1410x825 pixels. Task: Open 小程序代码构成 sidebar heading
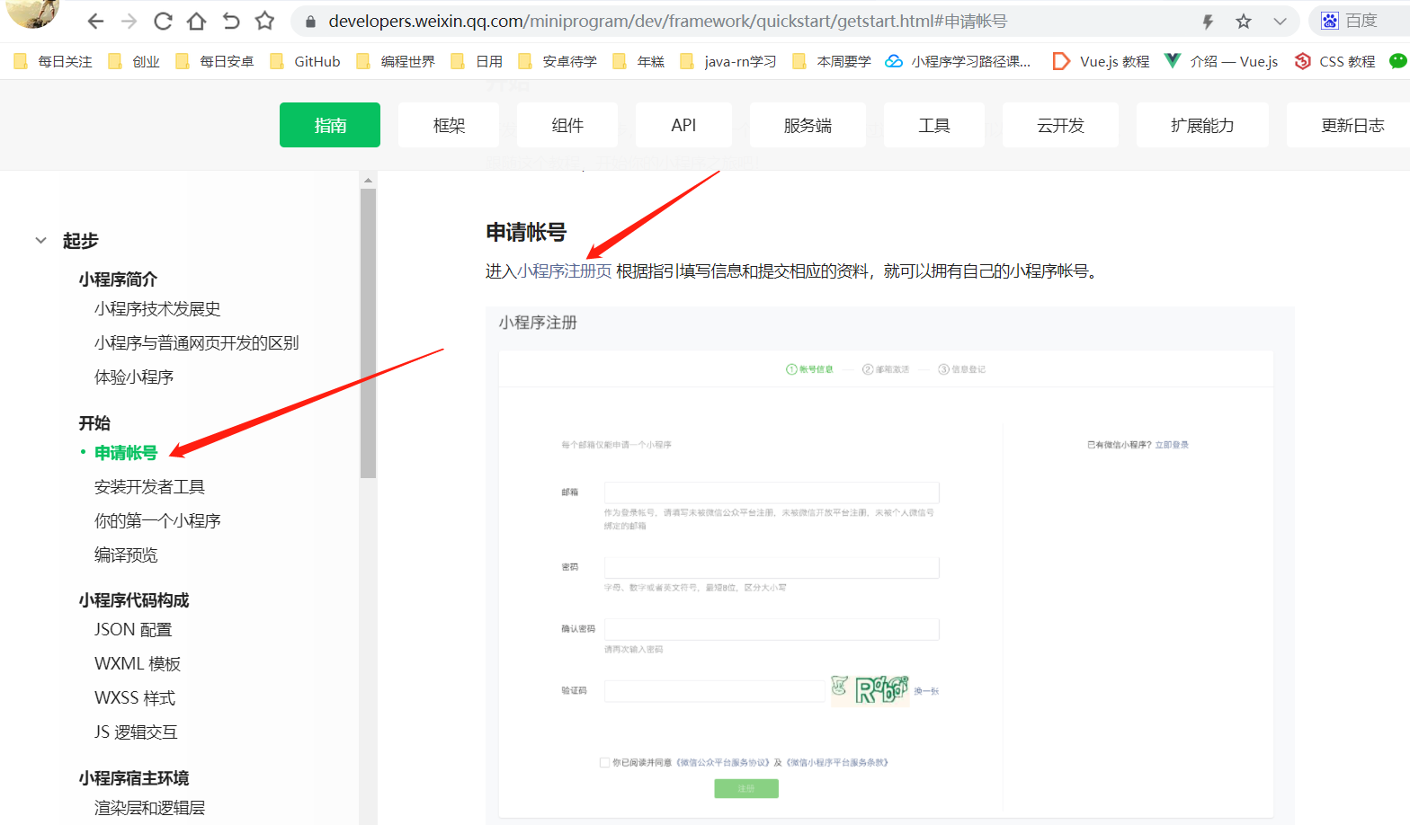(x=134, y=600)
